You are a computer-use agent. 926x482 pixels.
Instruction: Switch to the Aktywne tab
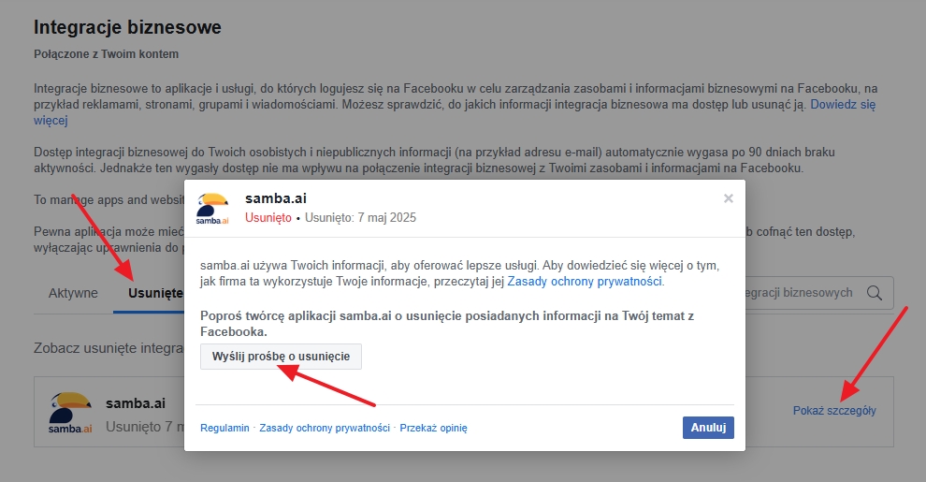tap(73, 293)
